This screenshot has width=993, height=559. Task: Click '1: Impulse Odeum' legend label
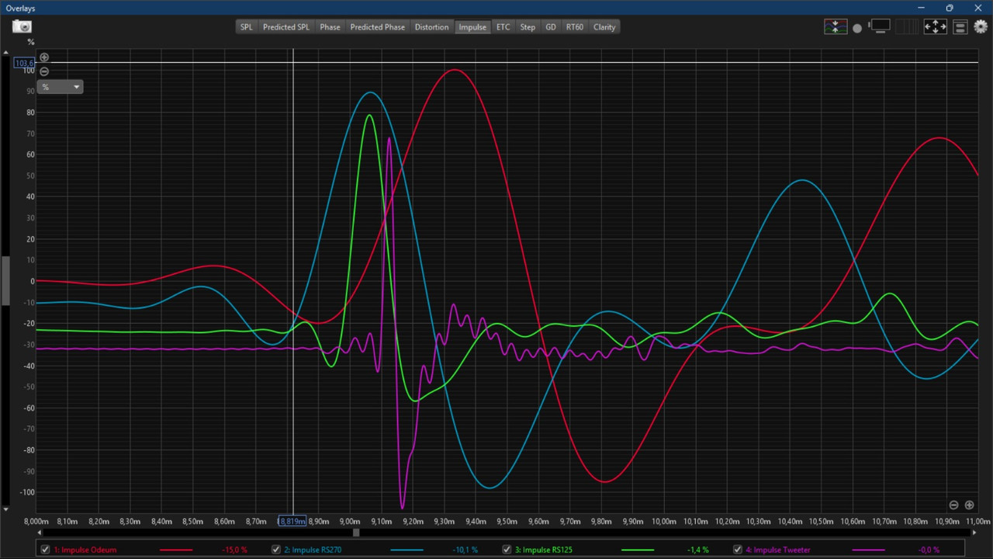coord(85,550)
